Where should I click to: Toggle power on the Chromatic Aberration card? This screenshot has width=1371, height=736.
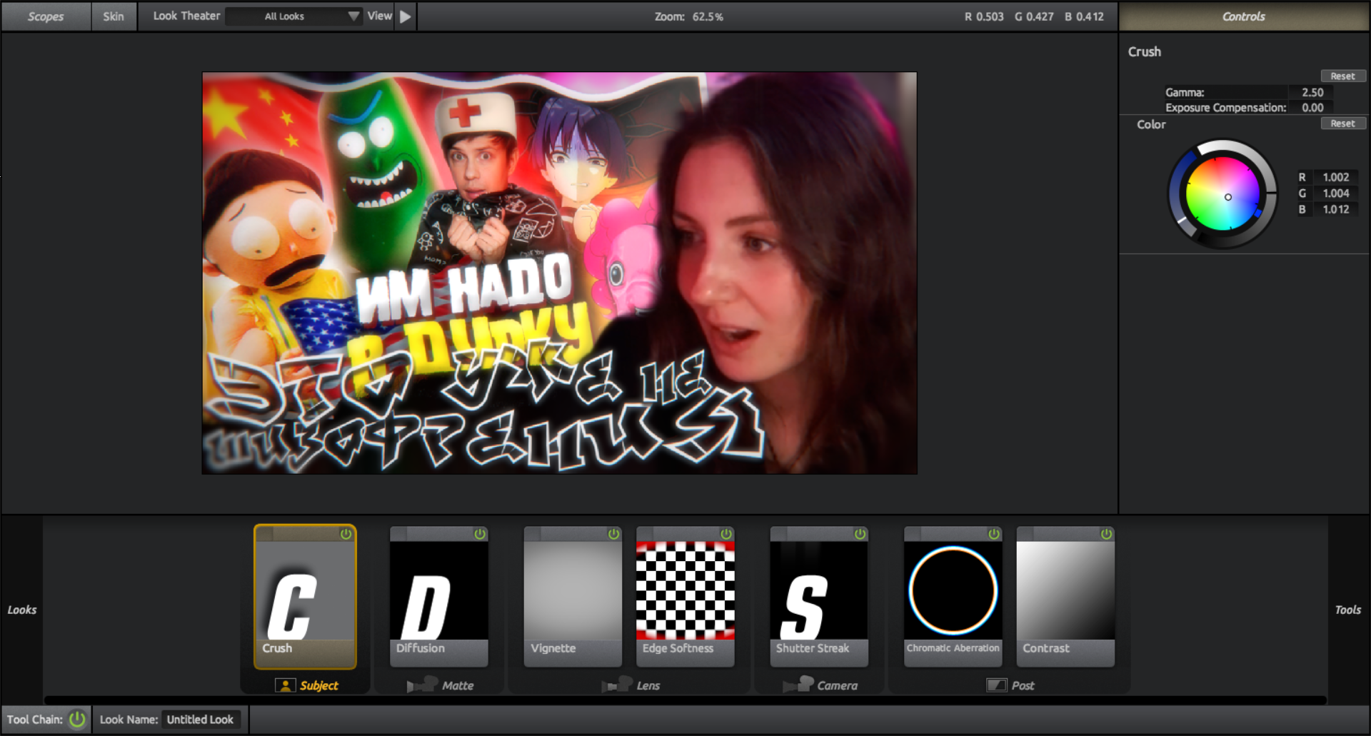click(994, 534)
